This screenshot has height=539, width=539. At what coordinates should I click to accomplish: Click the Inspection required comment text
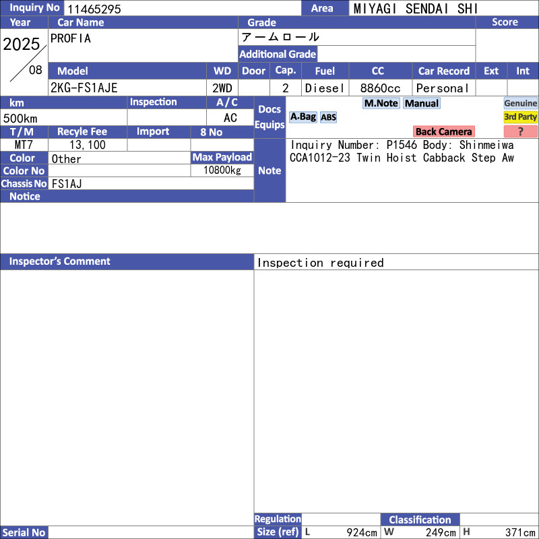tap(321, 263)
